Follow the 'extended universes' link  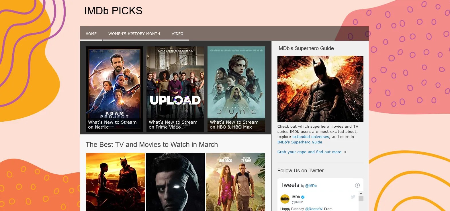tap(311, 137)
